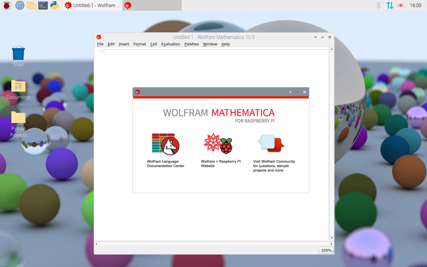Close the welcome splash window

tap(305, 92)
